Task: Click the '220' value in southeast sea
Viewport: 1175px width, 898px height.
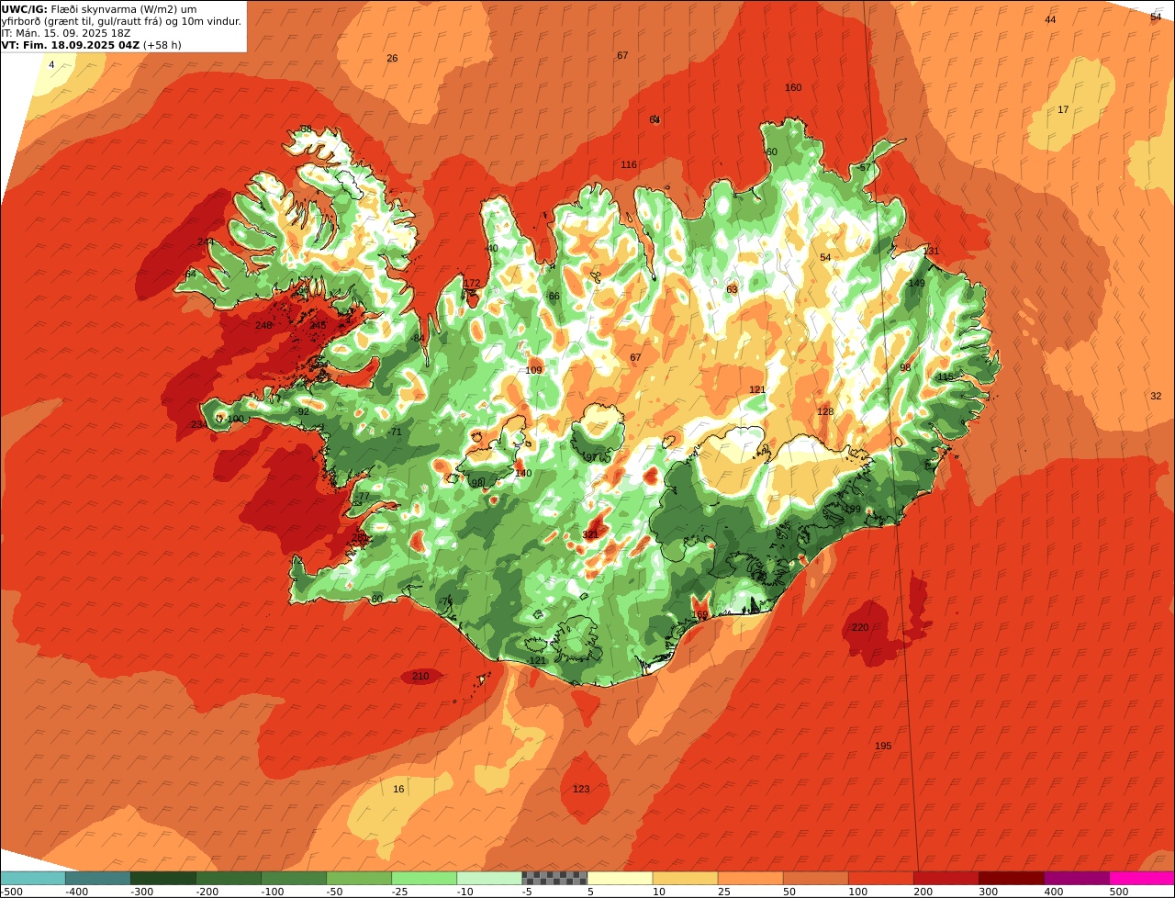Action: pyautogui.click(x=860, y=628)
